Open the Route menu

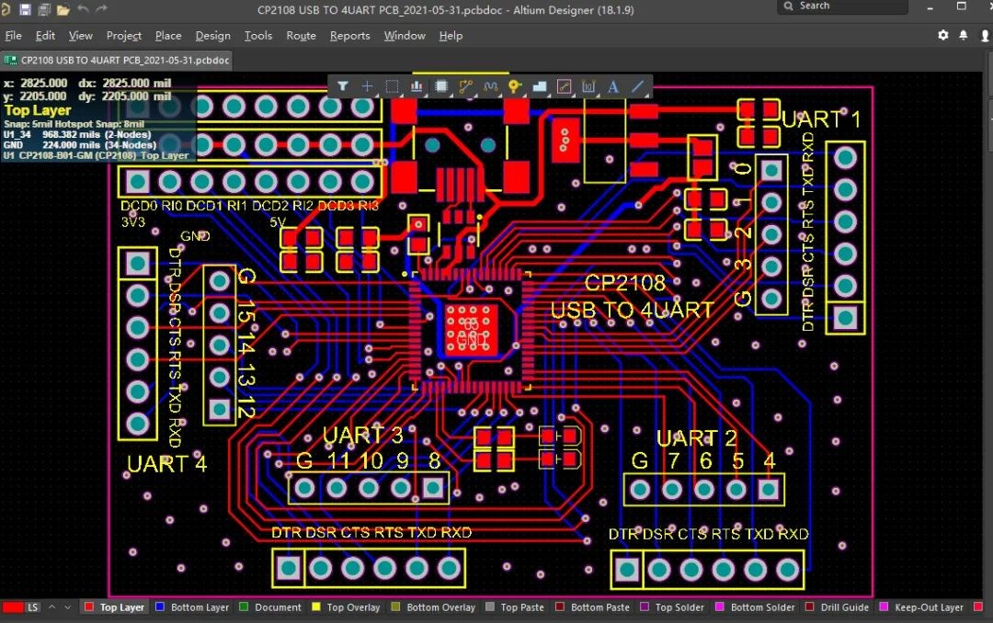click(x=302, y=36)
